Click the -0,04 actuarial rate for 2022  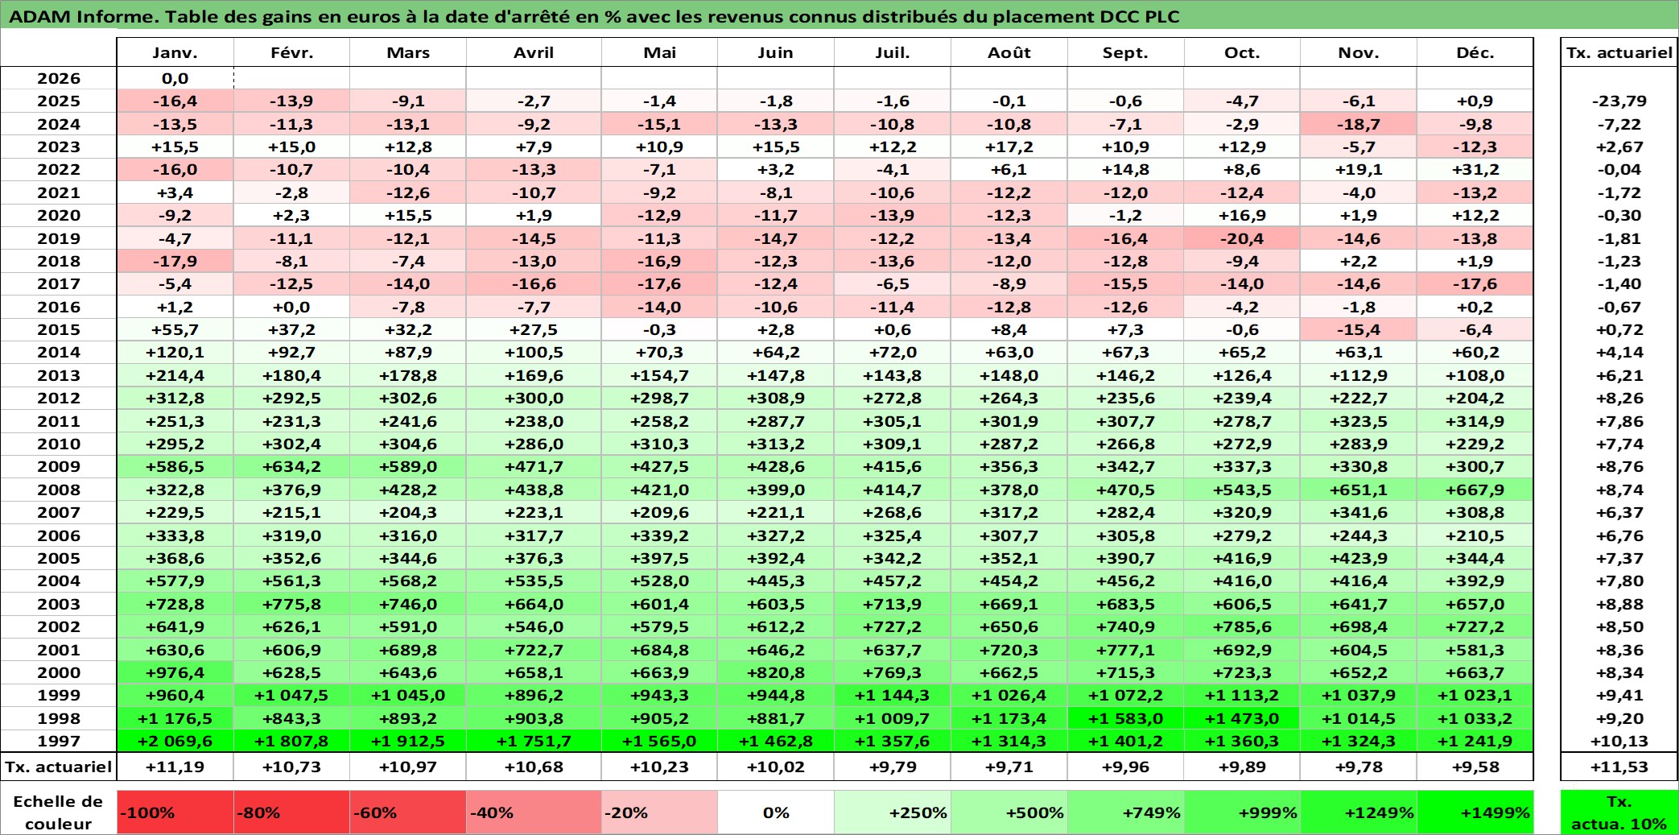coord(1619,169)
